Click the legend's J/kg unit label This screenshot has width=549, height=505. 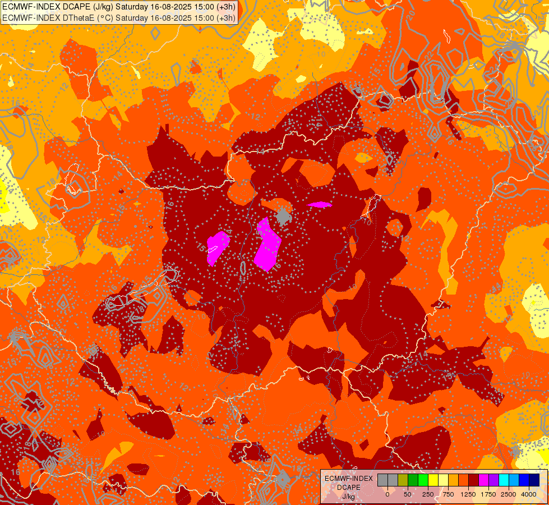coord(348,497)
